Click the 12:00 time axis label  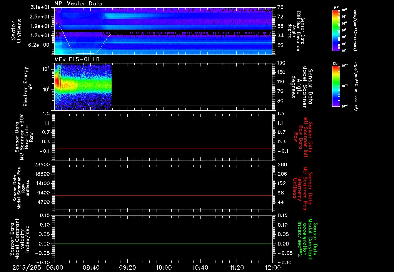click(272, 267)
